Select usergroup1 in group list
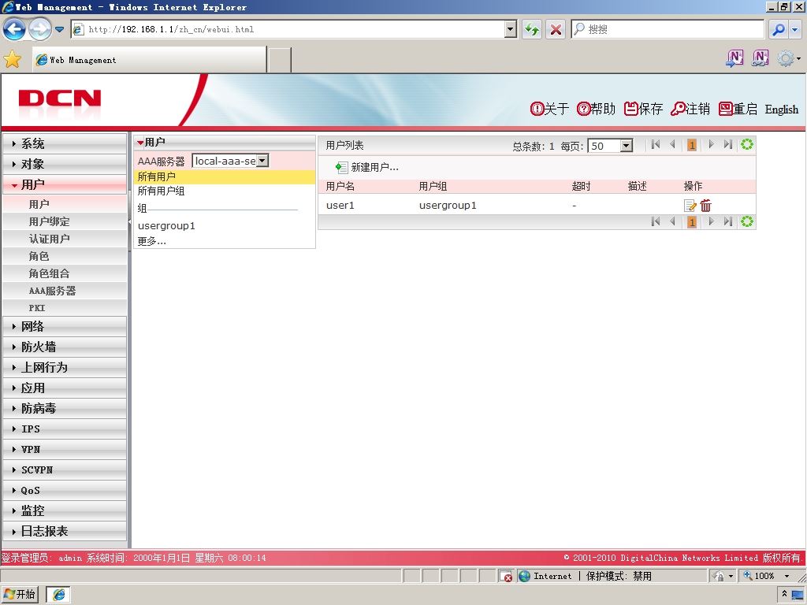This screenshot has height=605, width=807. pyautogui.click(x=167, y=226)
